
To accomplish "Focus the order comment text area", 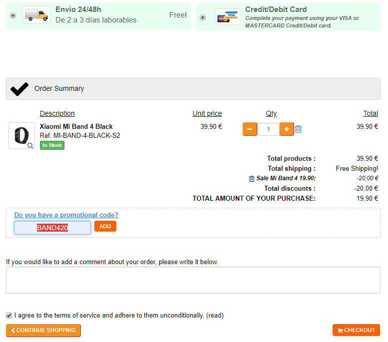I will pos(193,280).
